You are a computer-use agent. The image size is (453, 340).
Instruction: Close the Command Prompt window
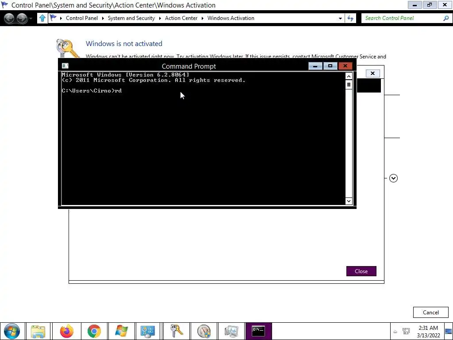pyautogui.click(x=345, y=66)
